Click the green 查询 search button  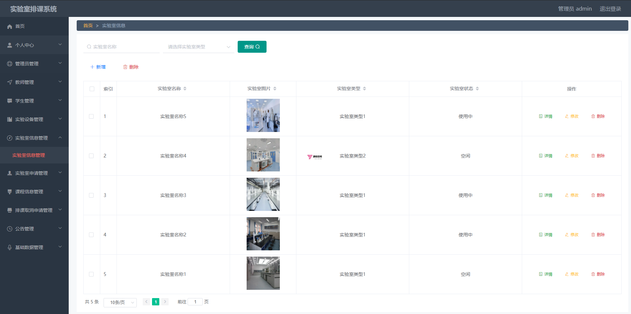[x=252, y=47]
